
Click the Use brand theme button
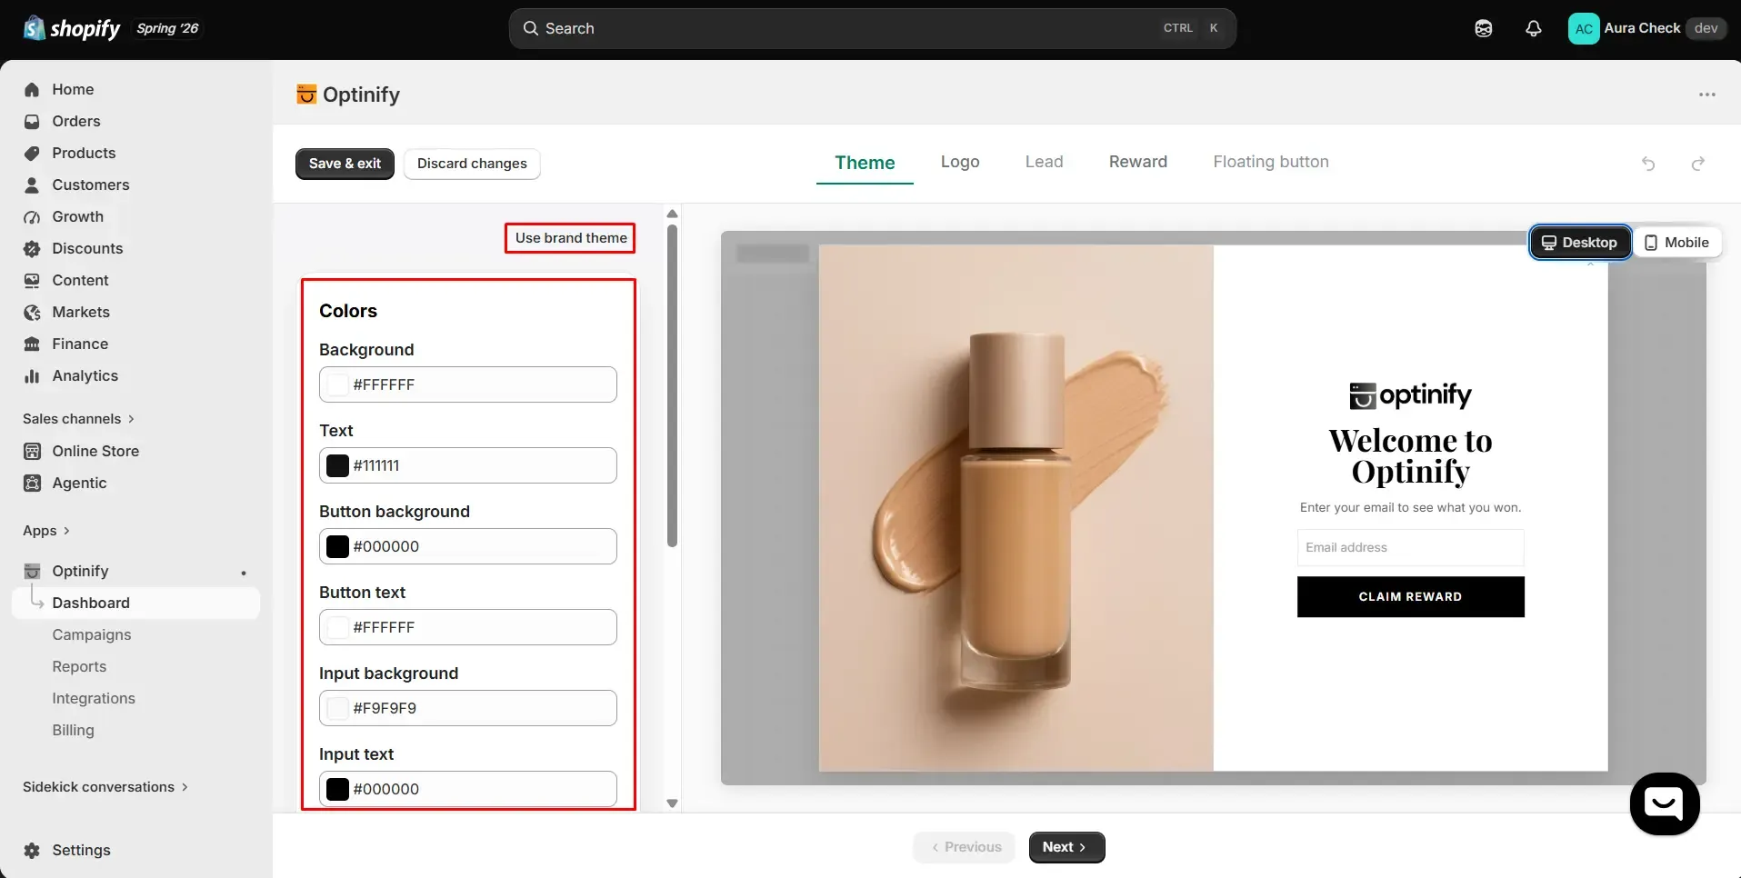571,238
